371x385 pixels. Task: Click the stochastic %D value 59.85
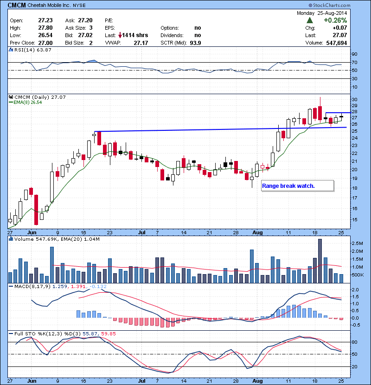(108, 334)
